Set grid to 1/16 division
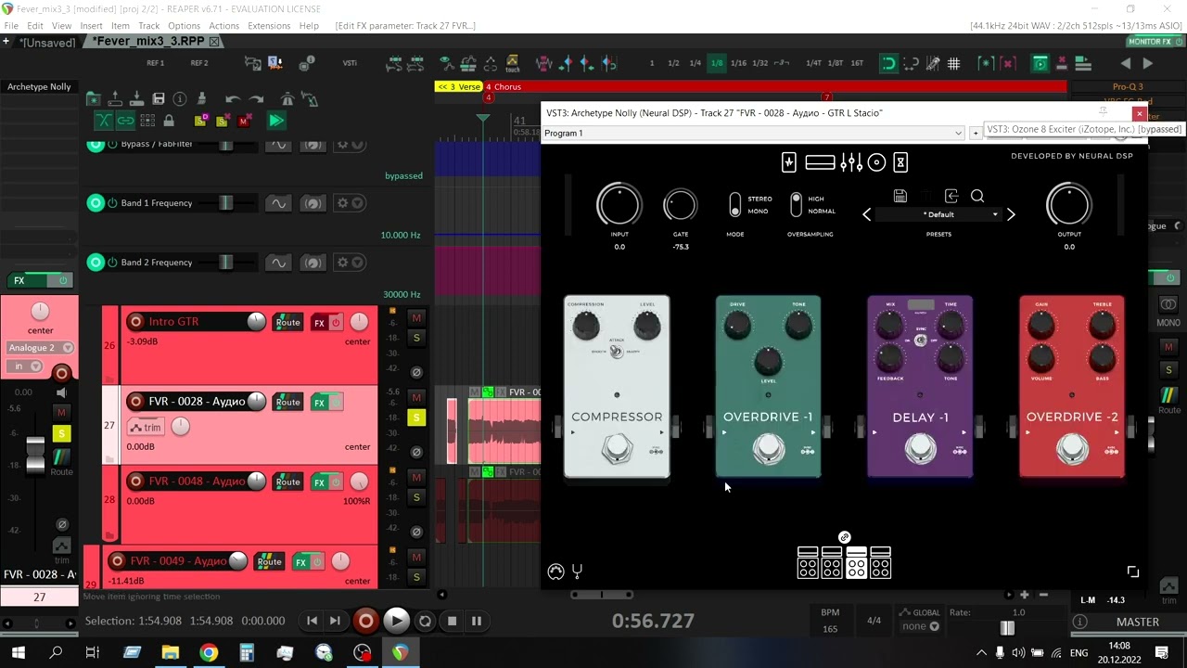Image resolution: width=1187 pixels, height=668 pixels. point(738,63)
